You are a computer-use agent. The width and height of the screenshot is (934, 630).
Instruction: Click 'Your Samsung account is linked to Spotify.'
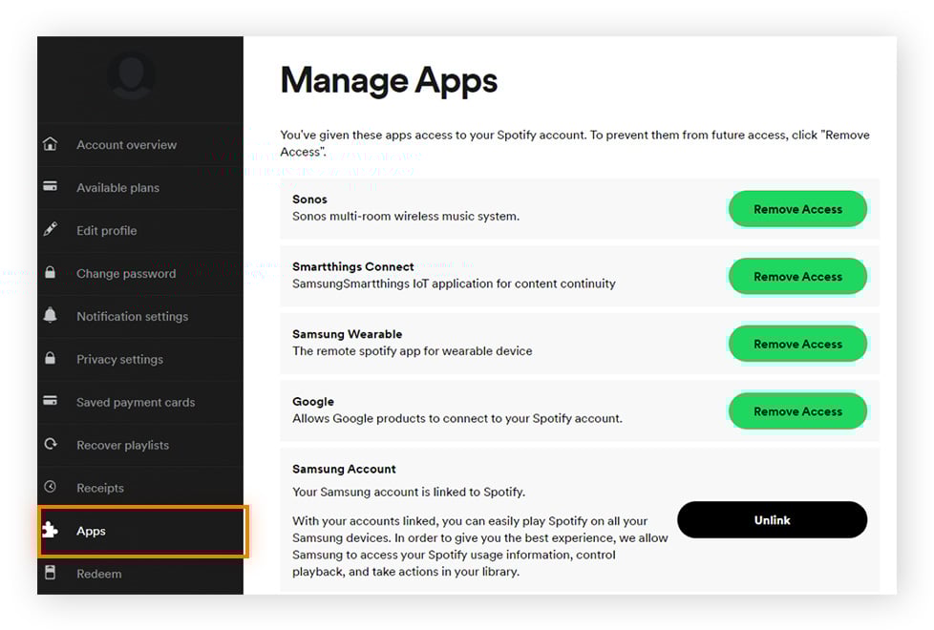click(x=409, y=492)
